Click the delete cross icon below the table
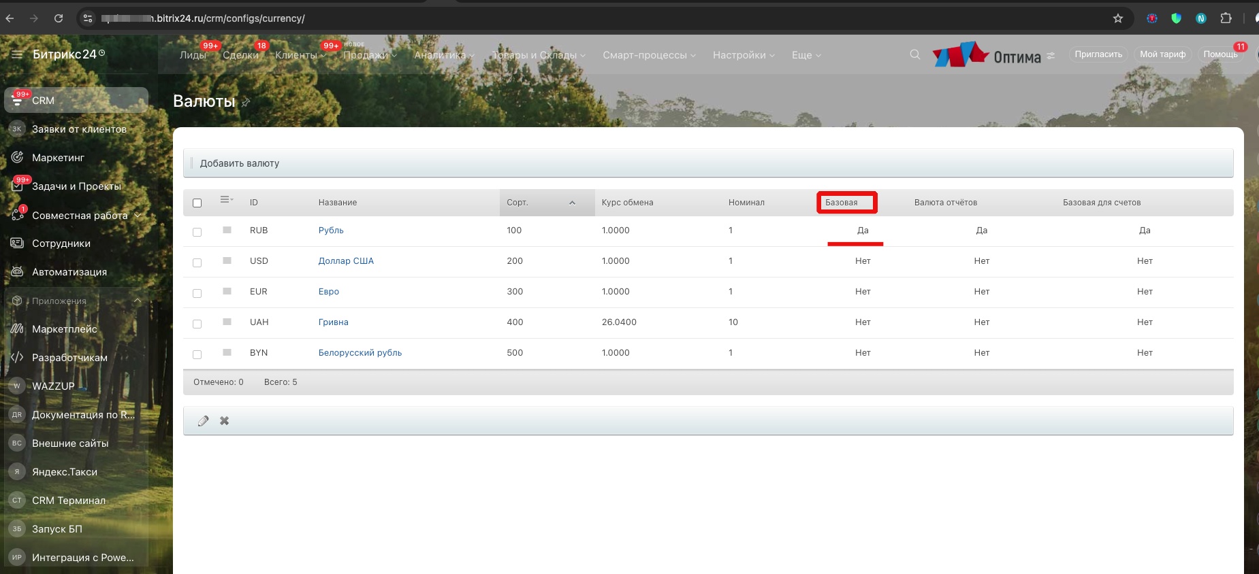The width and height of the screenshot is (1259, 574). point(224,421)
